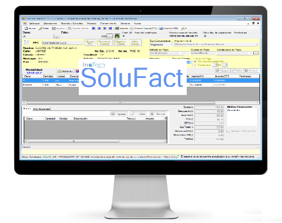Open the Mantenimiento menu

click(x=108, y=24)
